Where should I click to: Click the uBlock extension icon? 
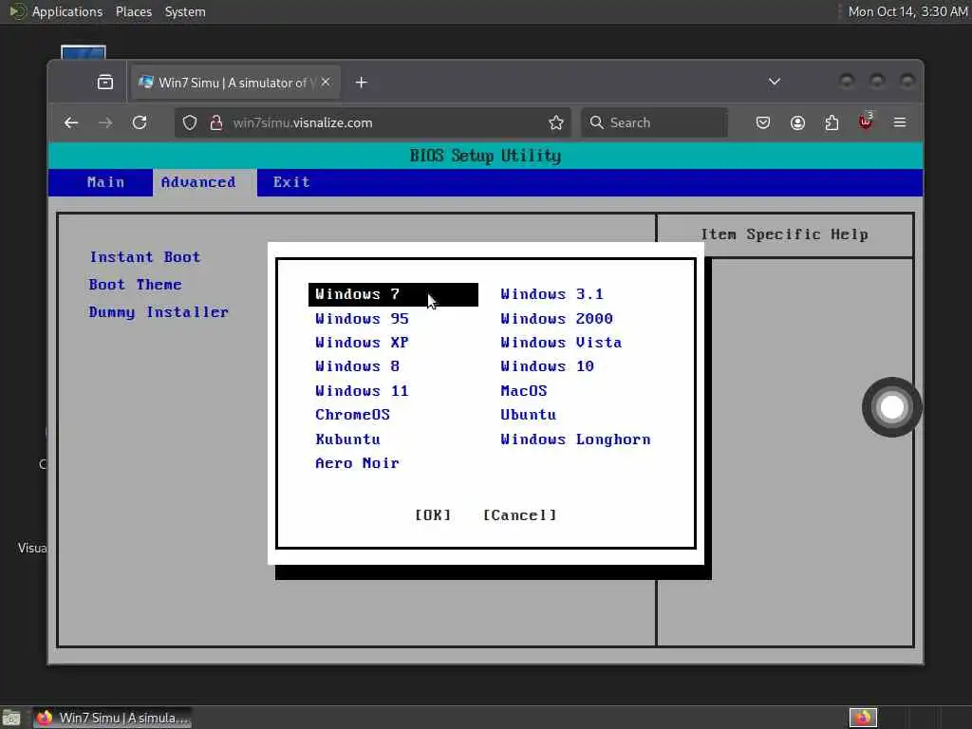click(866, 121)
